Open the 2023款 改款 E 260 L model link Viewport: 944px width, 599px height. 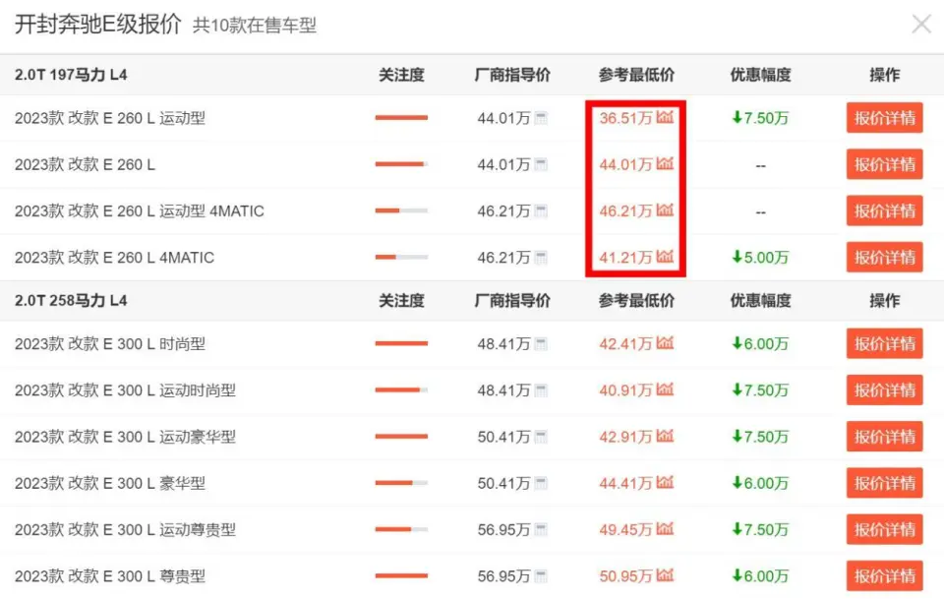[x=85, y=164]
